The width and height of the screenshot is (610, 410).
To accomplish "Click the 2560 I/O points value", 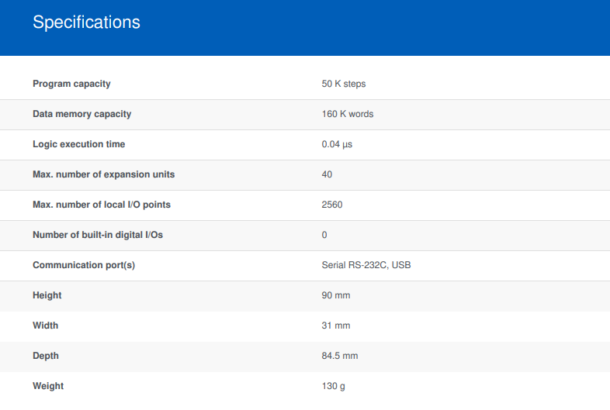I will coord(332,205).
